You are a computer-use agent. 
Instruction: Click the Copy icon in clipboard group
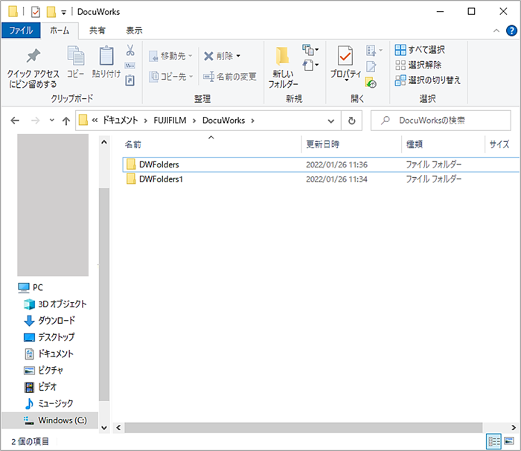coord(75,56)
